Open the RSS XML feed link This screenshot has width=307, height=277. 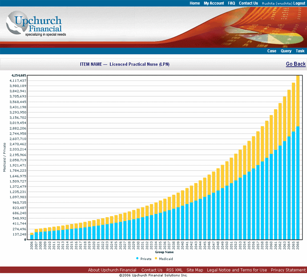coord(174,270)
